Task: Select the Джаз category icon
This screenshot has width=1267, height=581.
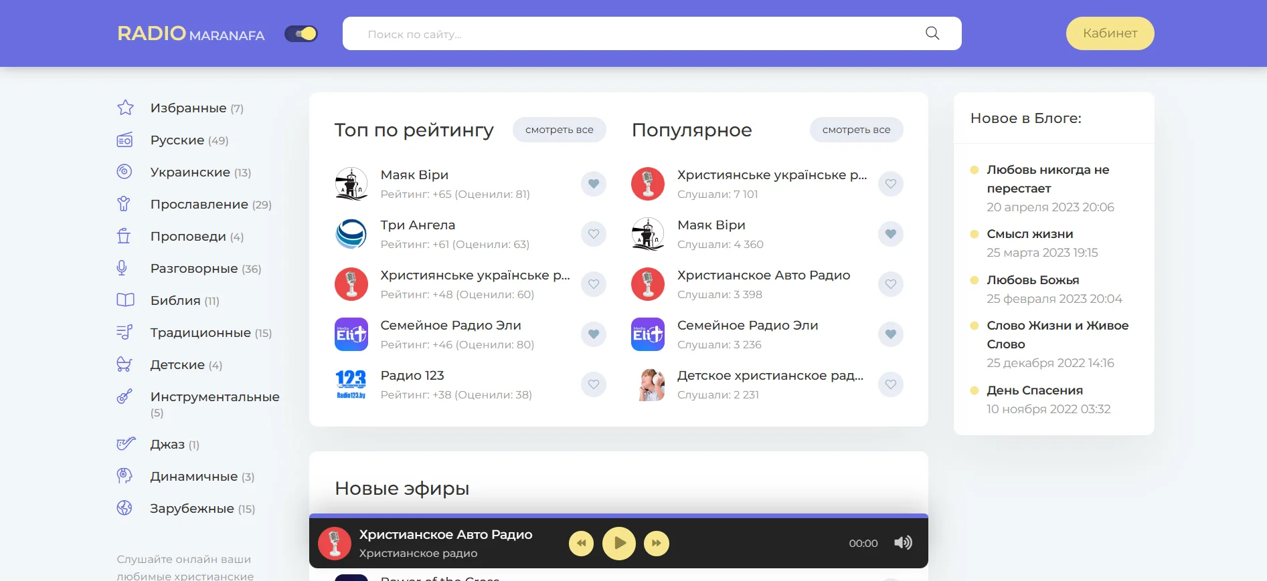Action: pyautogui.click(x=125, y=444)
